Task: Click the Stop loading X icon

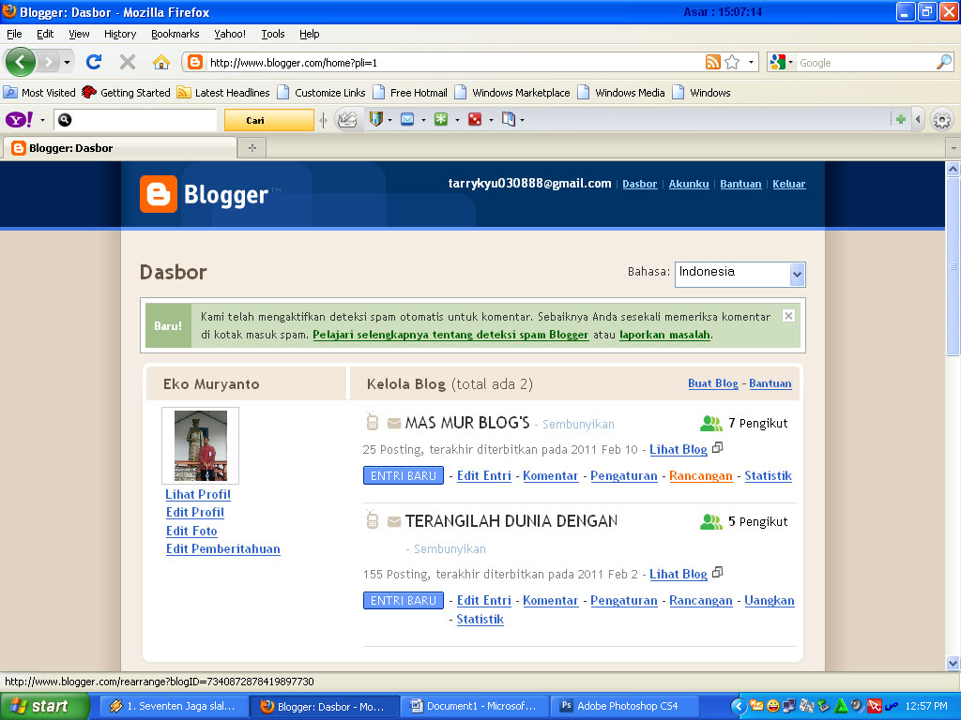Action: pyautogui.click(x=128, y=62)
